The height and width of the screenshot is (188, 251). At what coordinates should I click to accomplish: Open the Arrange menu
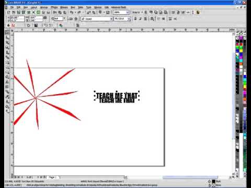[44, 7]
